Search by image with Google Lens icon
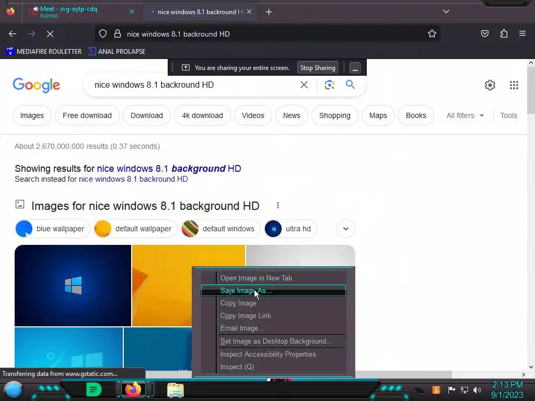 (329, 85)
